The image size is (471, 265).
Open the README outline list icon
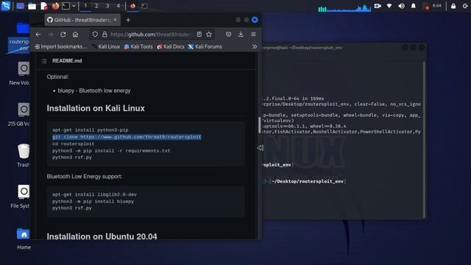coord(44,61)
